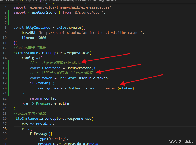Screen dimensions: 196x145
Task: Click comment '从pinia获取token数据'
Action: click(x=62, y=63)
